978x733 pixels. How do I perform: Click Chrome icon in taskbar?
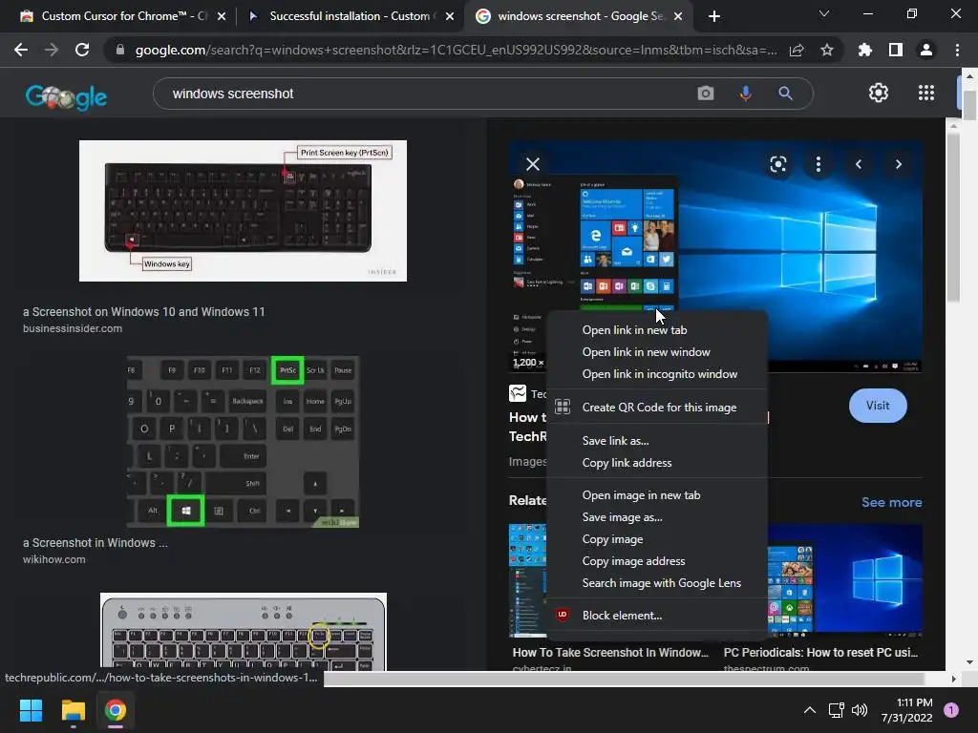coord(116,710)
